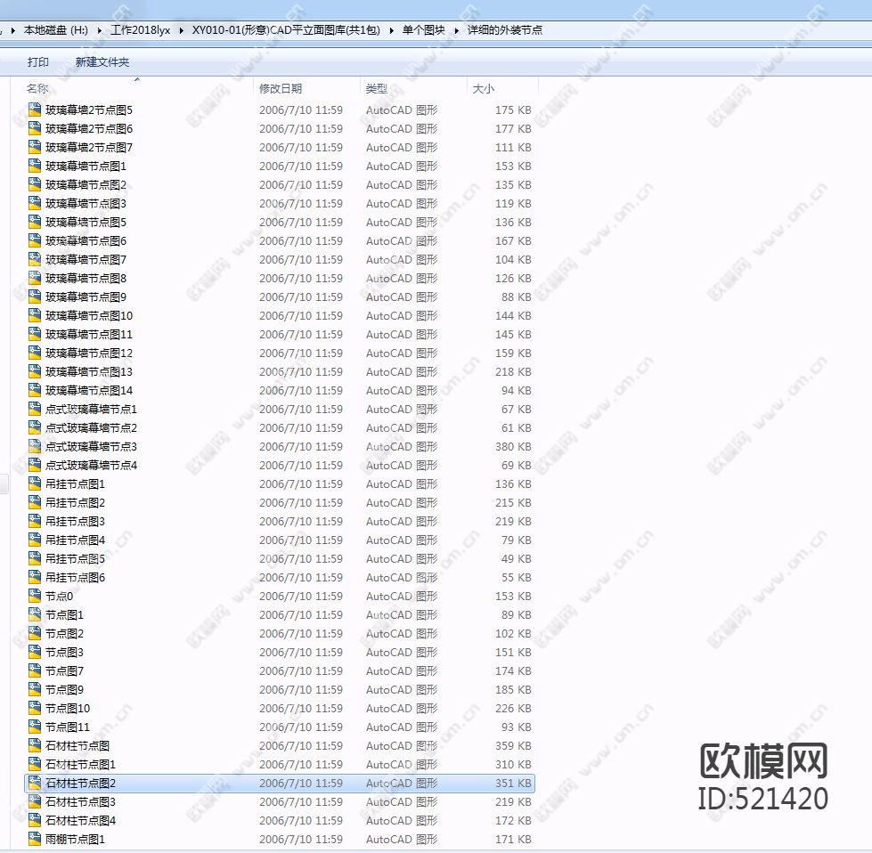The height and width of the screenshot is (853, 872).
Task: Click the icon beside 节点0
Action: tap(35, 596)
